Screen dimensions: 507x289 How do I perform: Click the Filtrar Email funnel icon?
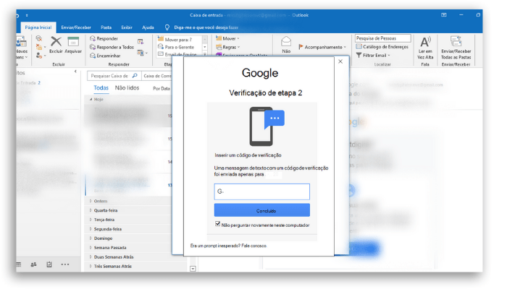(359, 56)
